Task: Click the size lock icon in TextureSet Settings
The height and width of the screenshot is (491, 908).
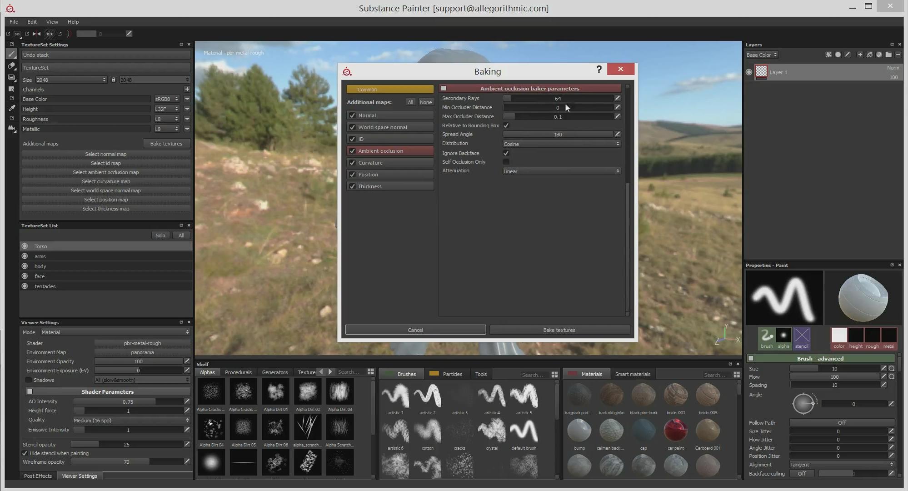Action: coord(113,80)
